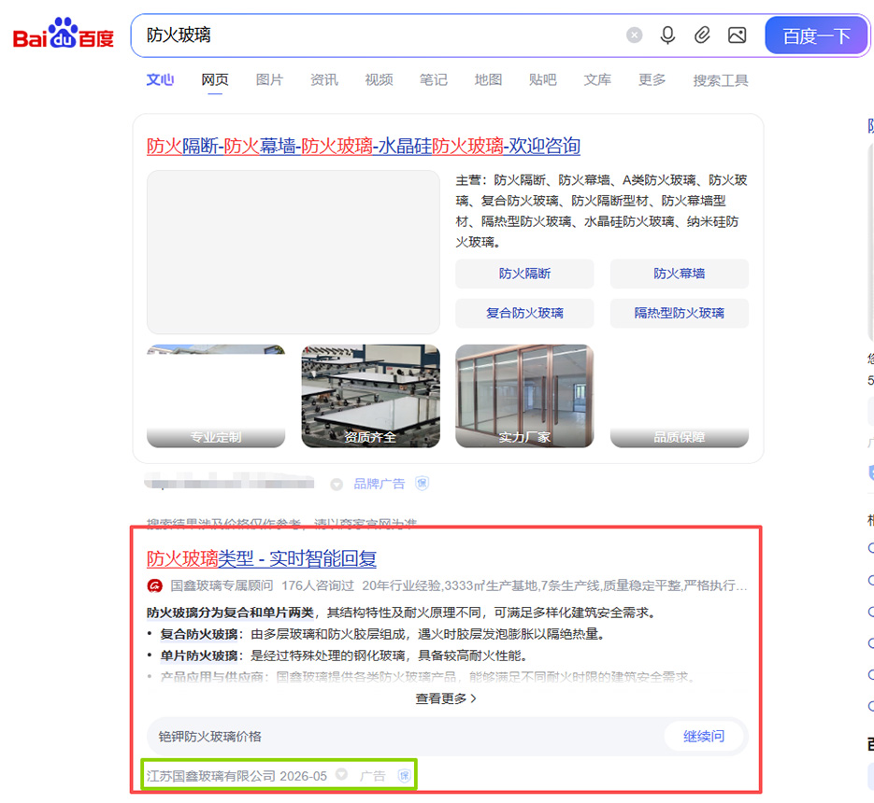
Task: Click 防火玻璃分为复合和单片两类 summary text
Action: click(230, 613)
